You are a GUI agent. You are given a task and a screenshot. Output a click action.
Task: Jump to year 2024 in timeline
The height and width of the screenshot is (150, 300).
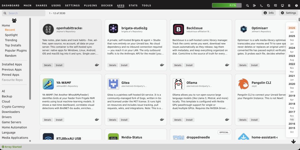point(292,48)
